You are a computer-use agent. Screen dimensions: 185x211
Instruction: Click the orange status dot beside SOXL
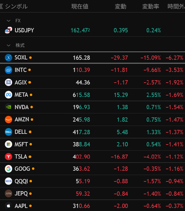point(30,58)
